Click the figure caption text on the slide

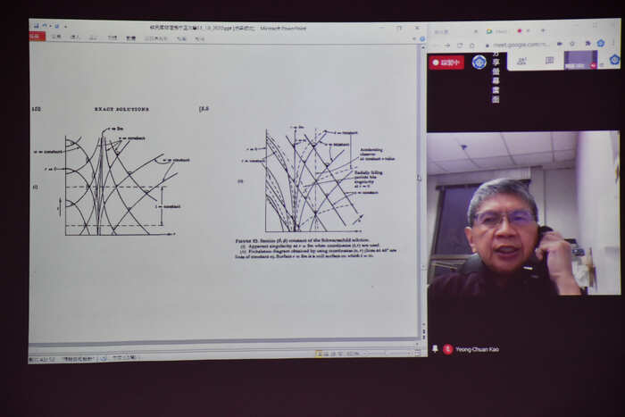tap(316, 248)
